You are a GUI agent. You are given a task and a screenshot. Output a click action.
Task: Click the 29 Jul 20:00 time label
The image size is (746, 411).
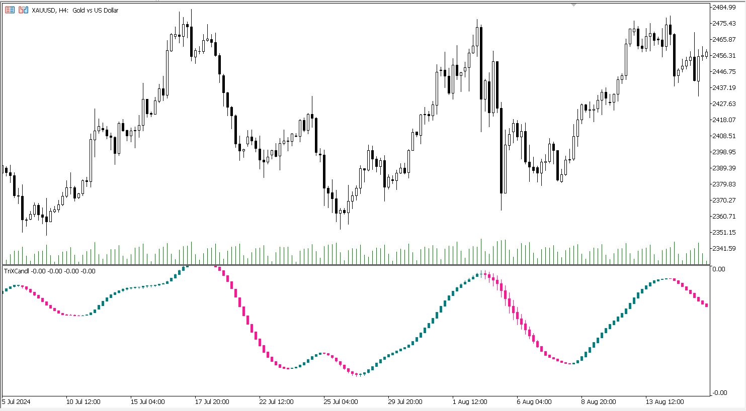click(405, 402)
